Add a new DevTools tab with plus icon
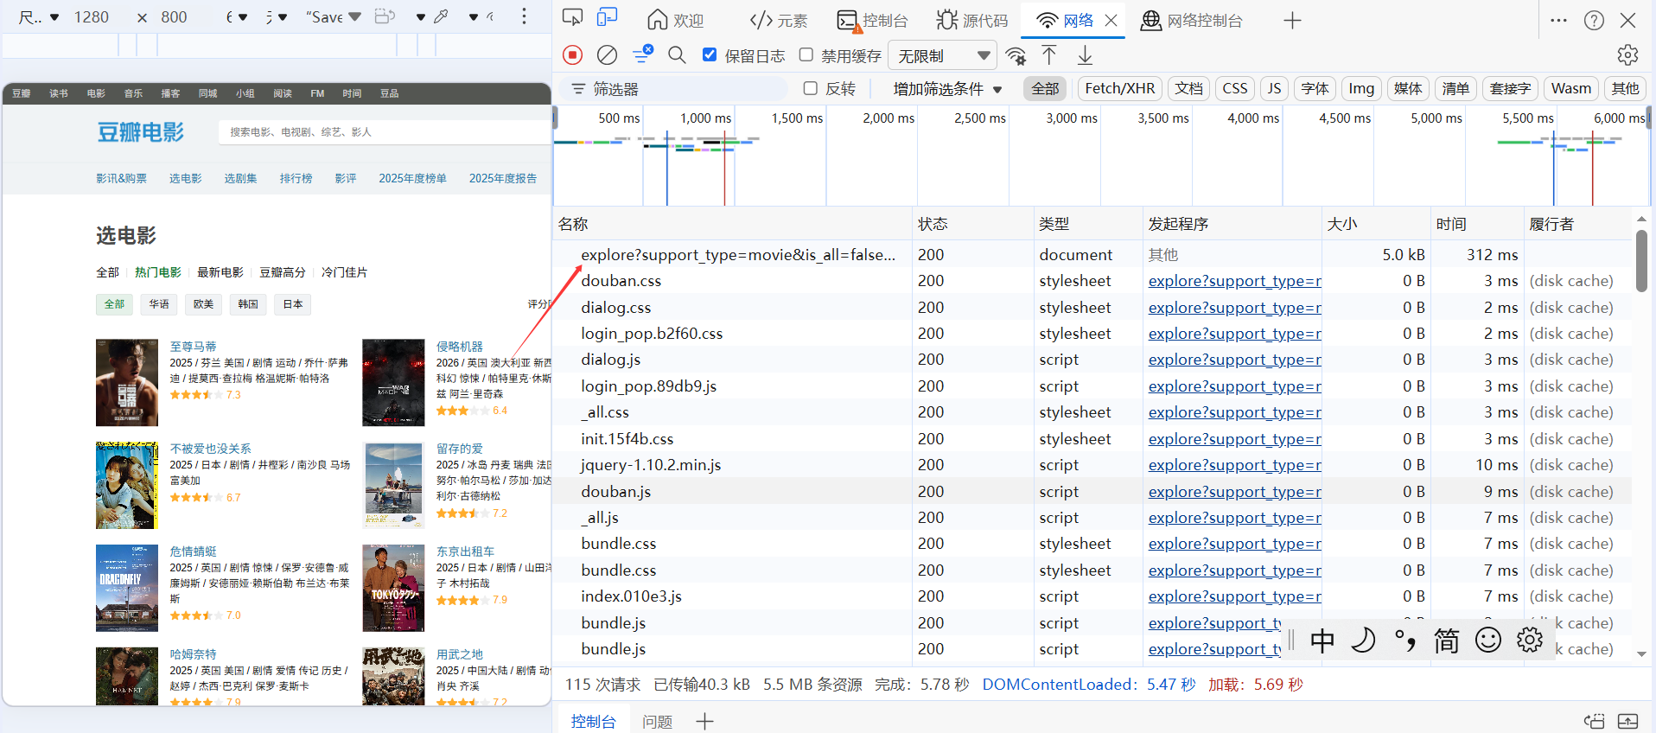The width and height of the screenshot is (1656, 733). pyautogui.click(x=1292, y=21)
